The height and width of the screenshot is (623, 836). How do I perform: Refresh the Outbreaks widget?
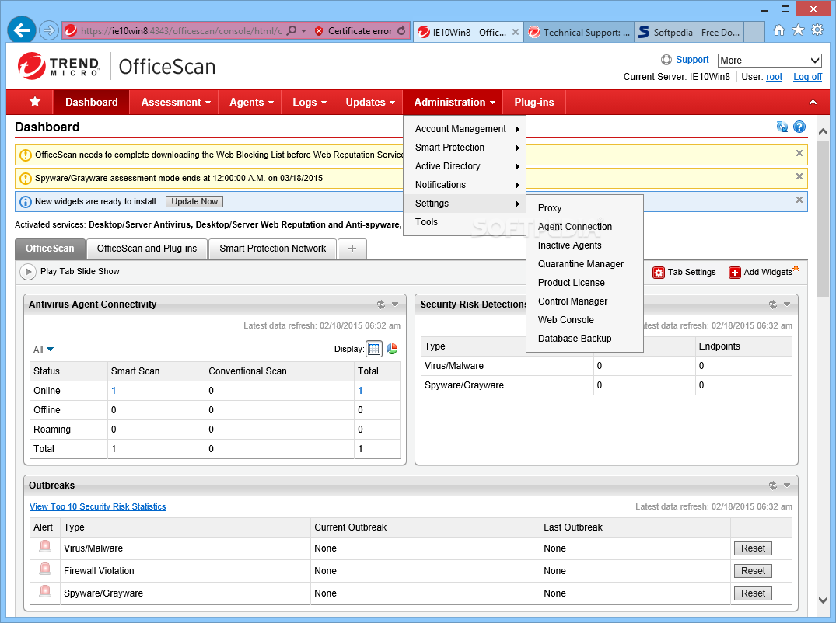tap(772, 486)
